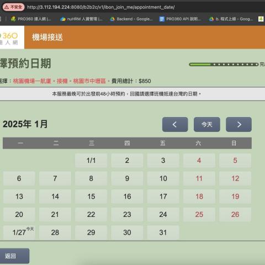This screenshot has height=265, width=265.
Task: Click the 接機 selection text
Action: tap(62, 81)
